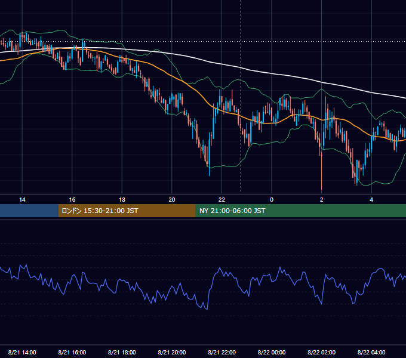The height and width of the screenshot is (358, 406).
Task: Click the ロンドン 15:30-21:00 JST session bar
Action: coord(127,211)
